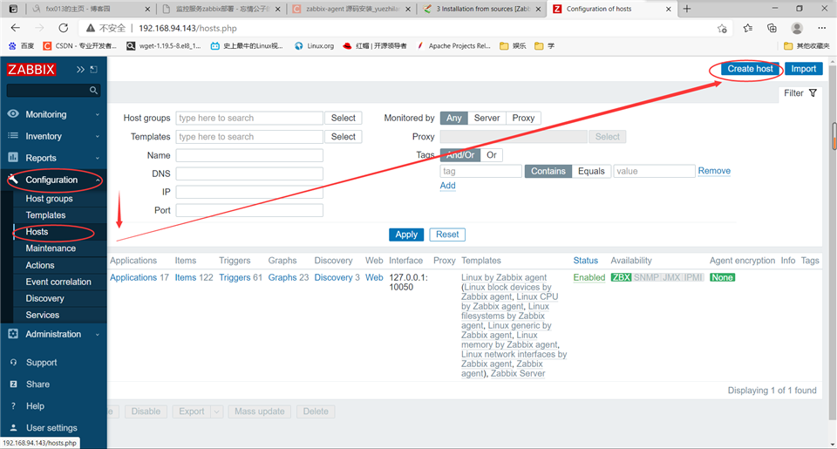Click the Apply filter button
The image size is (837, 449).
pos(406,235)
